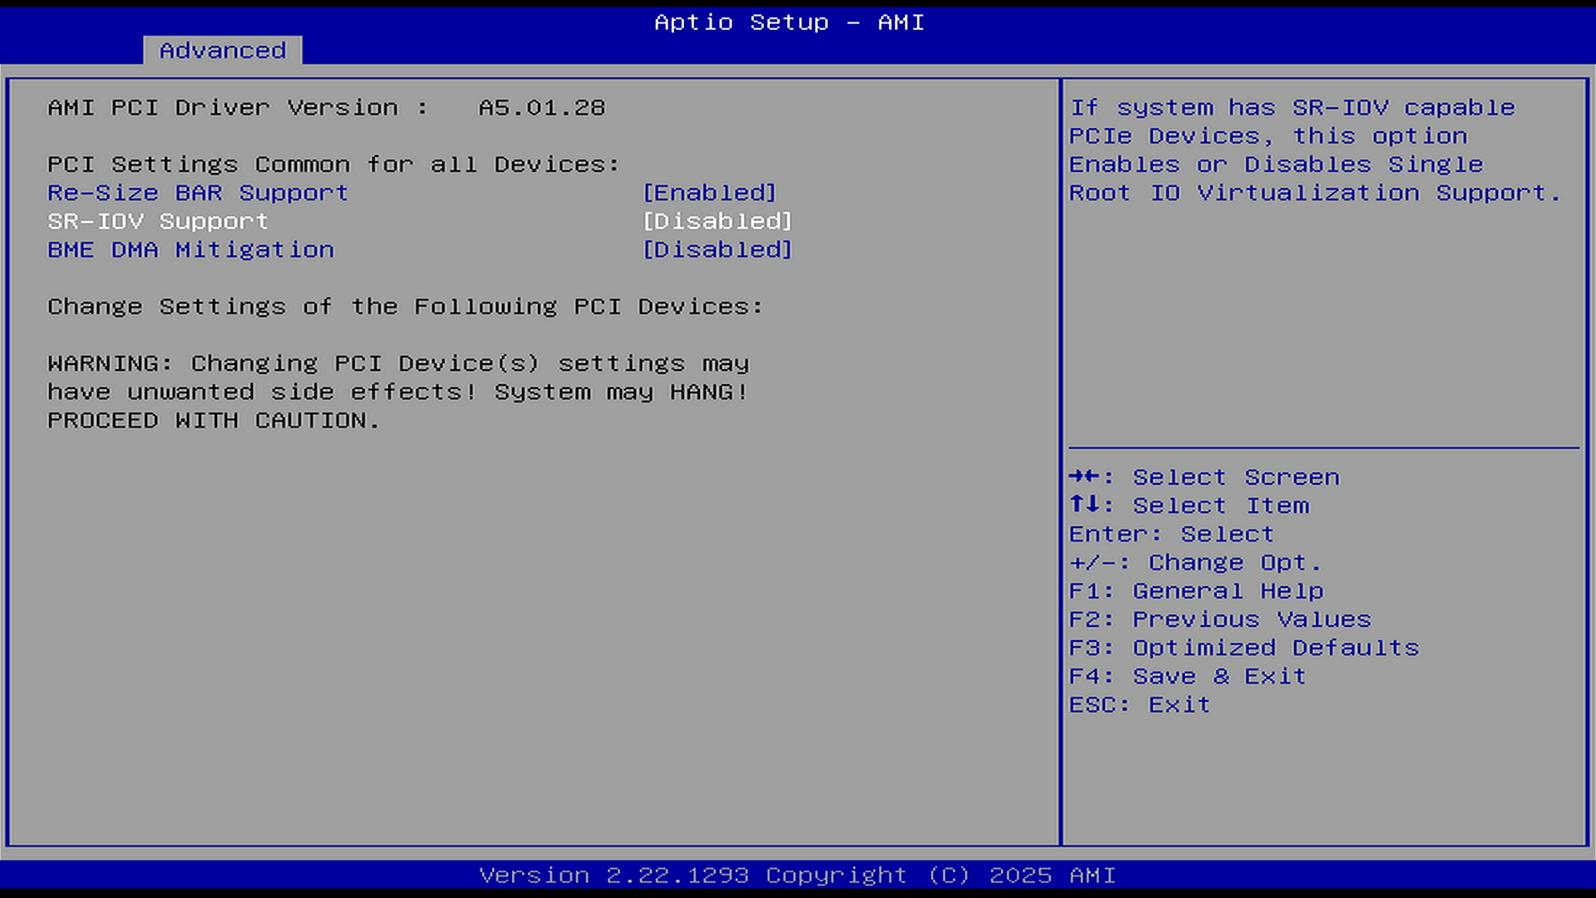Viewport: 1596px width, 898px height.
Task: Click the +/-: Change Opt. hint
Action: [x=1195, y=563]
